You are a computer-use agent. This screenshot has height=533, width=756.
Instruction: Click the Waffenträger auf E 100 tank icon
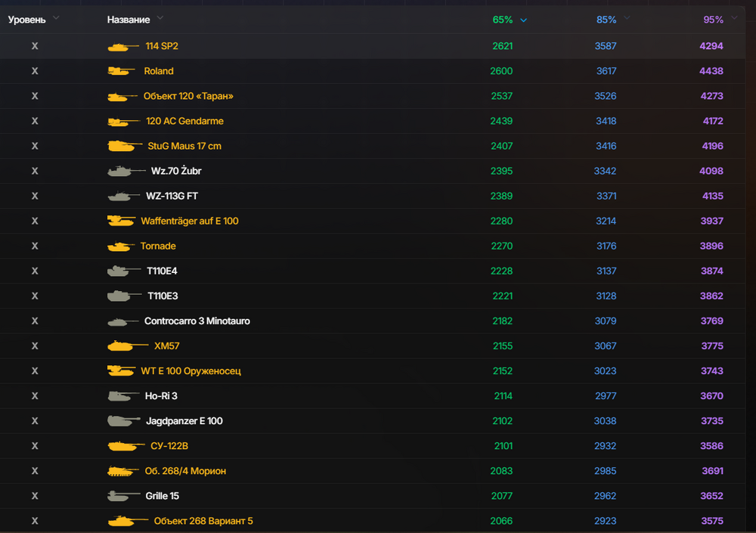click(121, 221)
